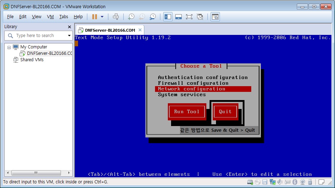Viewport: 335px width, 188px height.
Task: Open the snapshot manager wrench-clock icon
Action: point(153,17)
